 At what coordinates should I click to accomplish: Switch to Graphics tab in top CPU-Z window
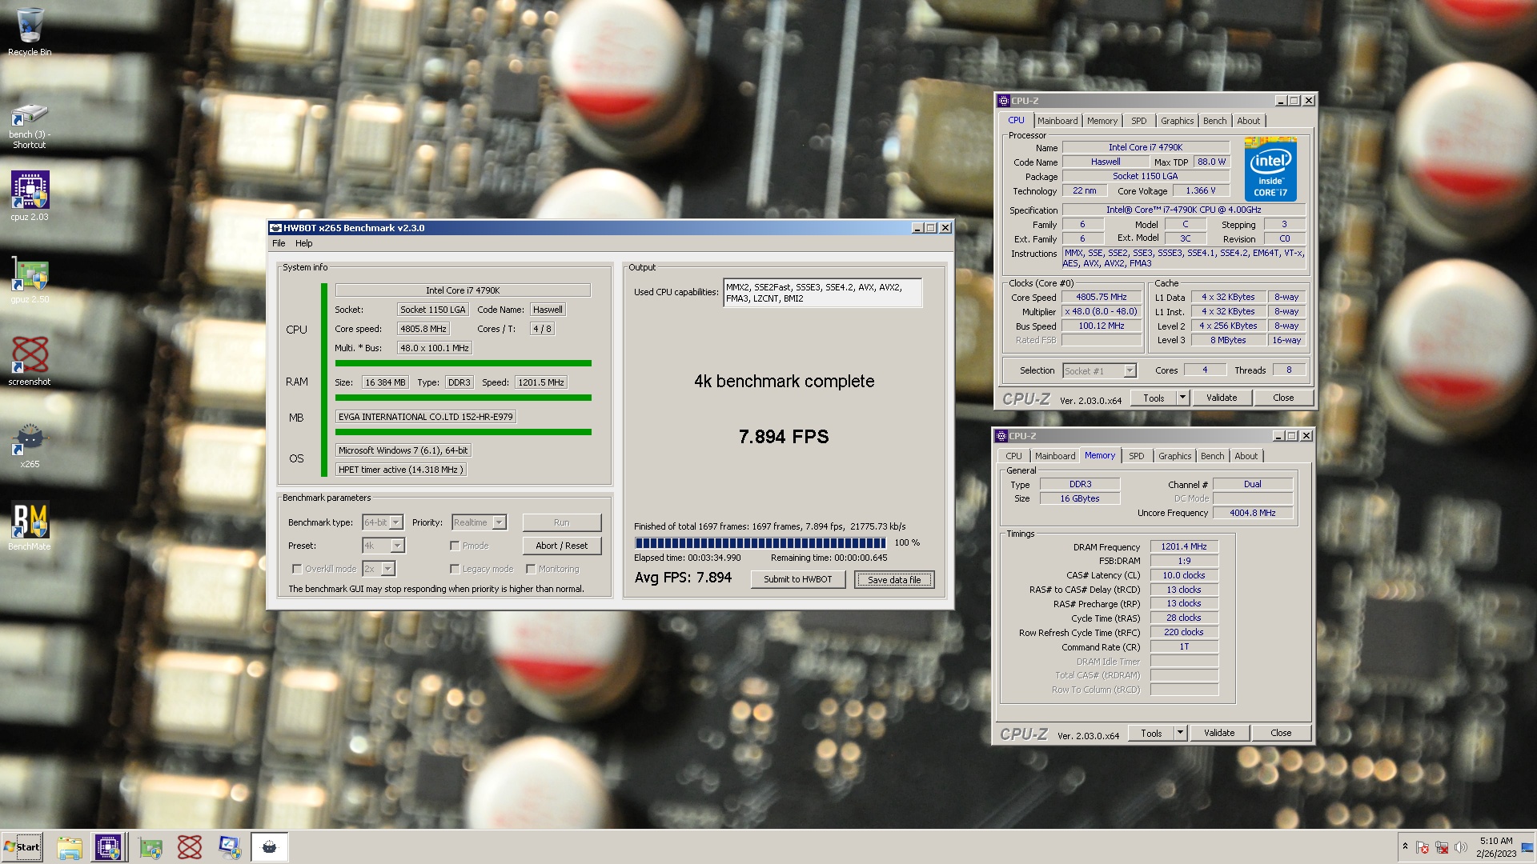1177,121
